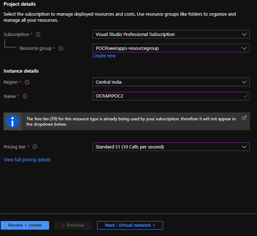This screenshot has height=236, width=257.
Task: Expand the Pricing tier dropdown
Action: click(x=171, y=147)
